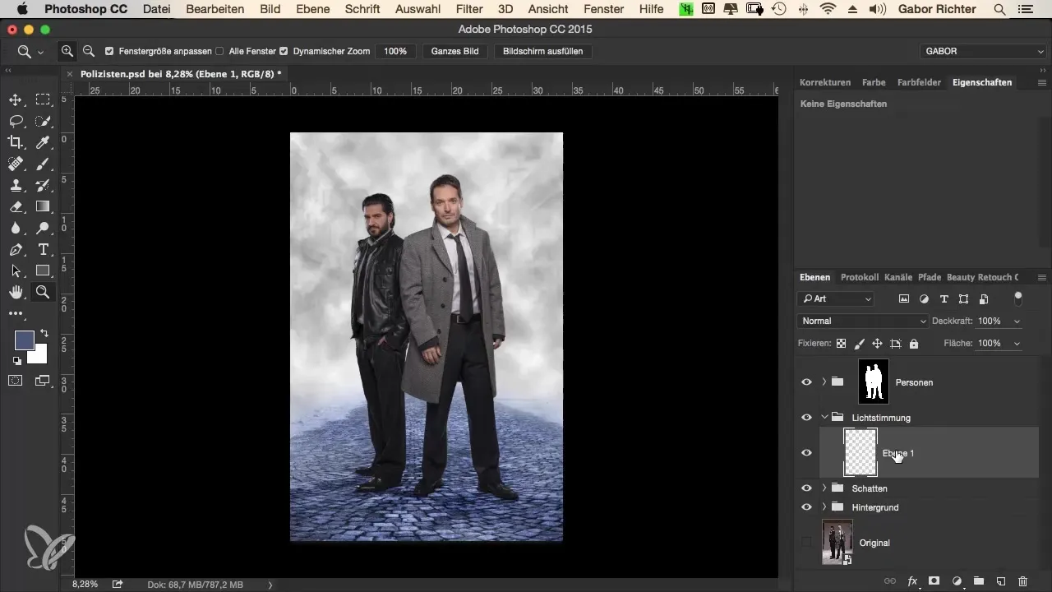Viewport: 1052px width, 592px height.
Task: Click the 100% zoom button
Action: point(395,51)
